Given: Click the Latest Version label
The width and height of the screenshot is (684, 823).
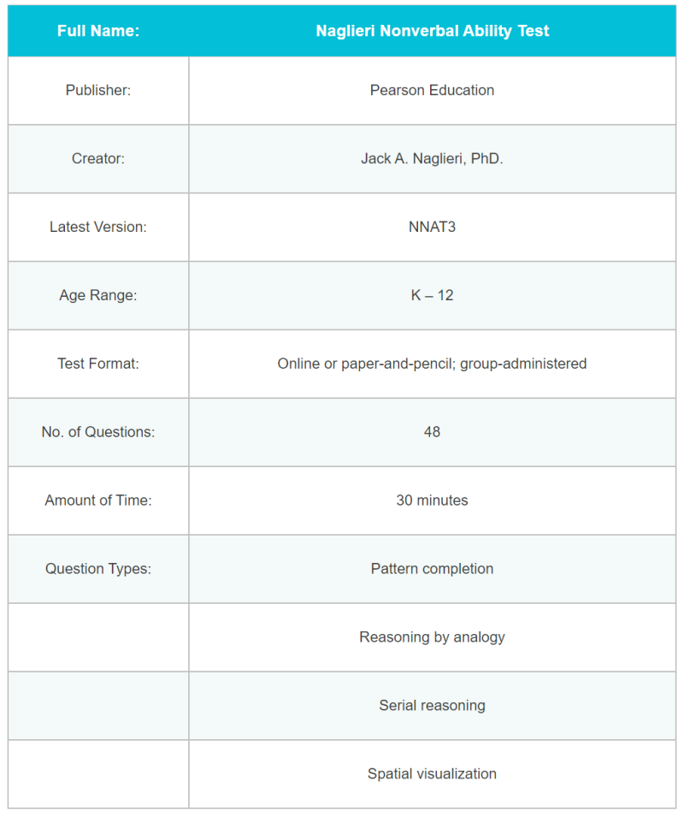Looking at the screenshot, I should (98, 227).
